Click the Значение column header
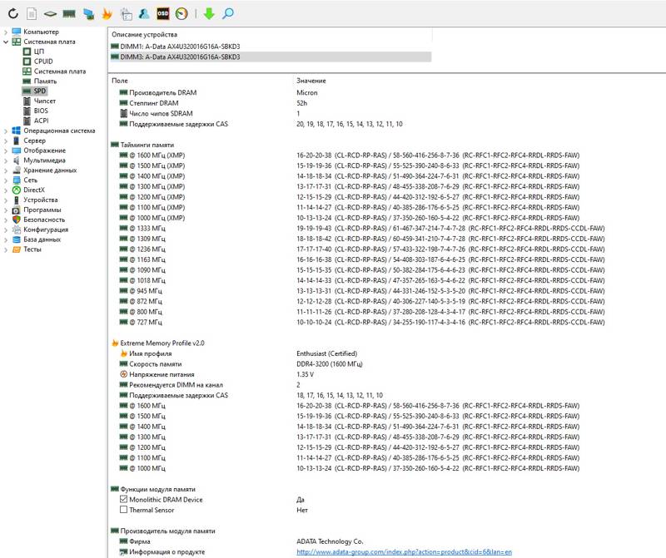Screen dimensions: 666x558 (x=311, y=81)
